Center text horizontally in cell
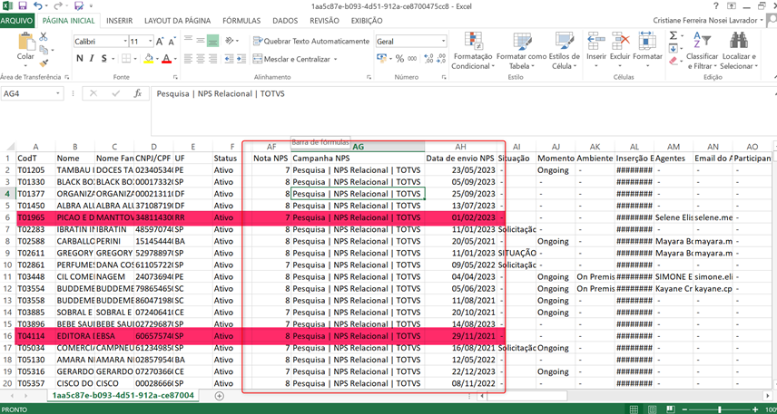The height and width of the screenshot is (414, 777). click(x=201, y=59)
